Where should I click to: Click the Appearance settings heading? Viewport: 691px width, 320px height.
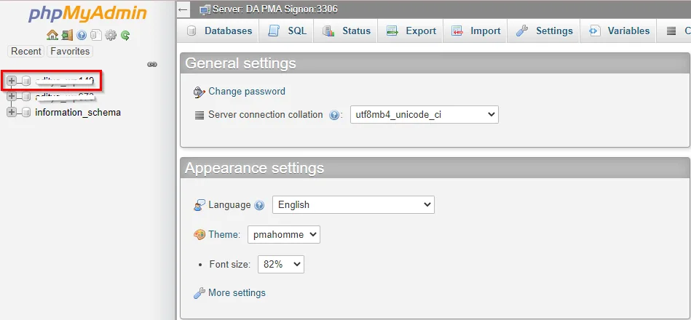pos(255,168)
